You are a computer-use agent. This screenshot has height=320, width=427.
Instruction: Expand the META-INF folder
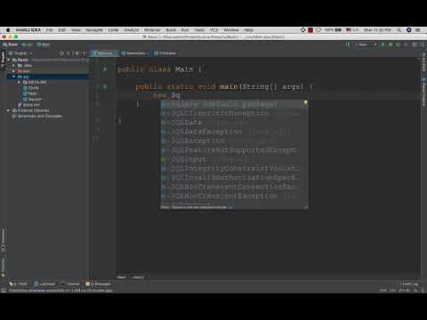point(19,83)
